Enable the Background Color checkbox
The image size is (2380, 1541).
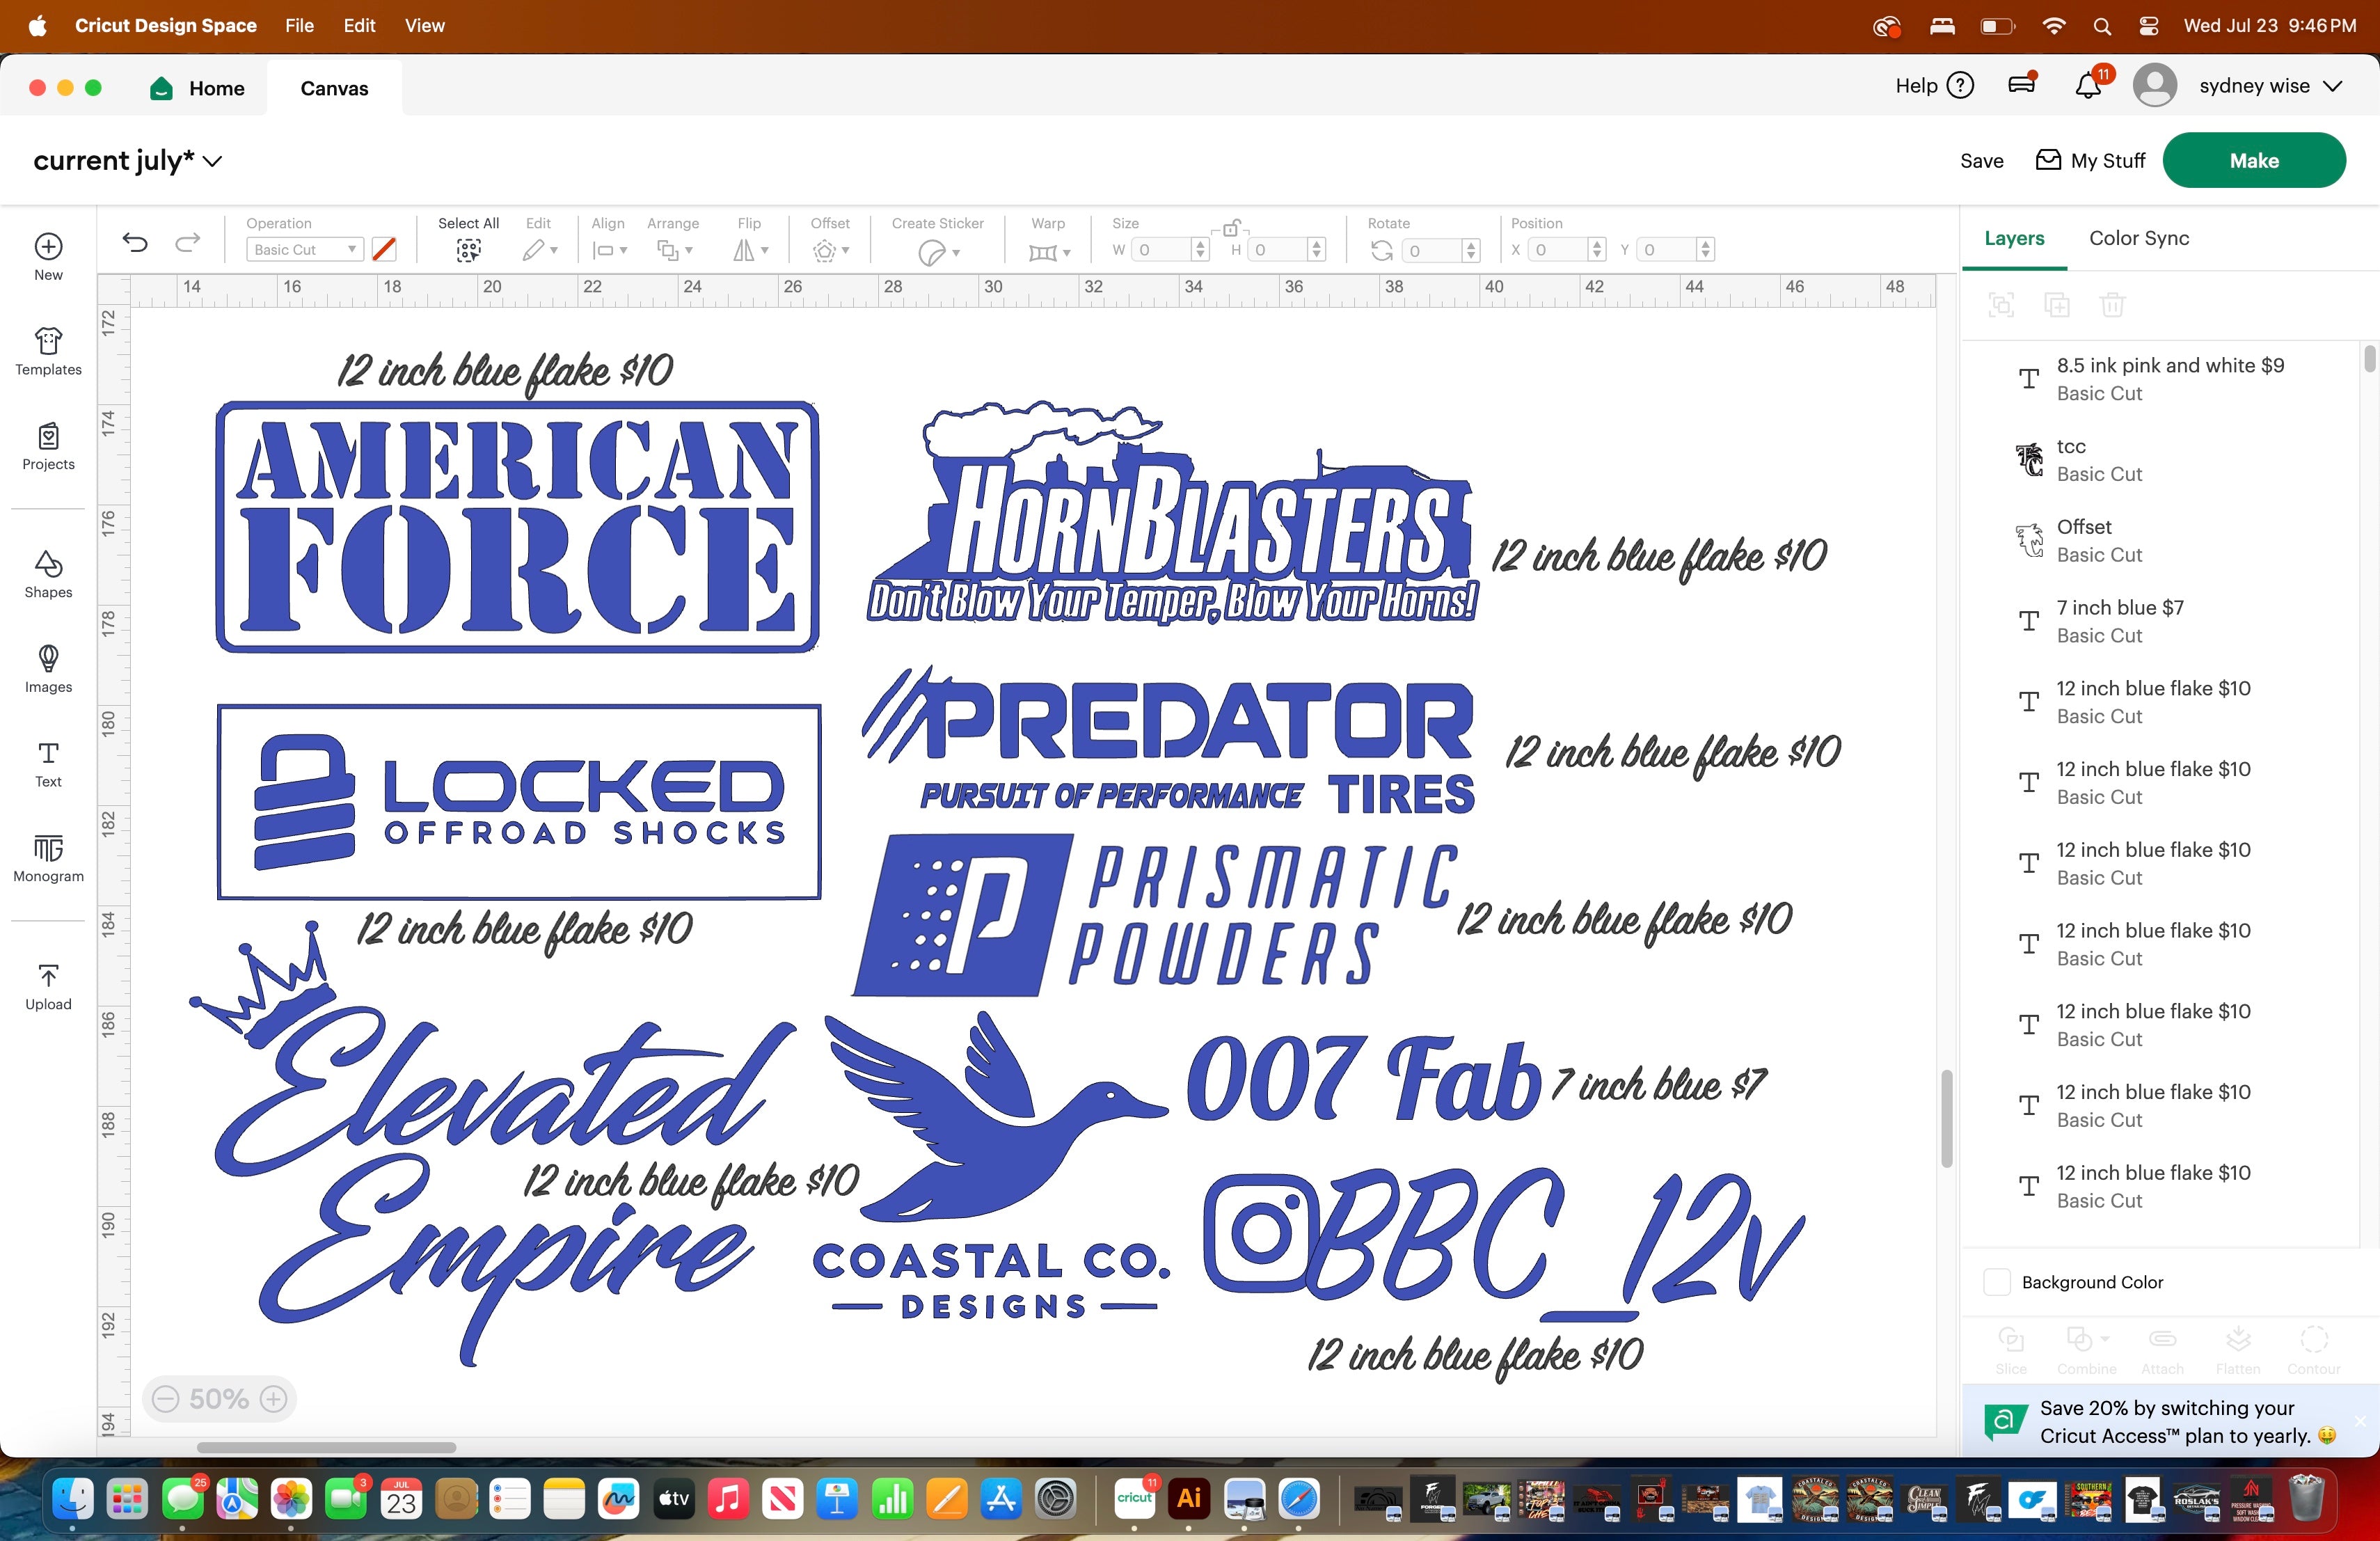(x=1997, y=1282)
